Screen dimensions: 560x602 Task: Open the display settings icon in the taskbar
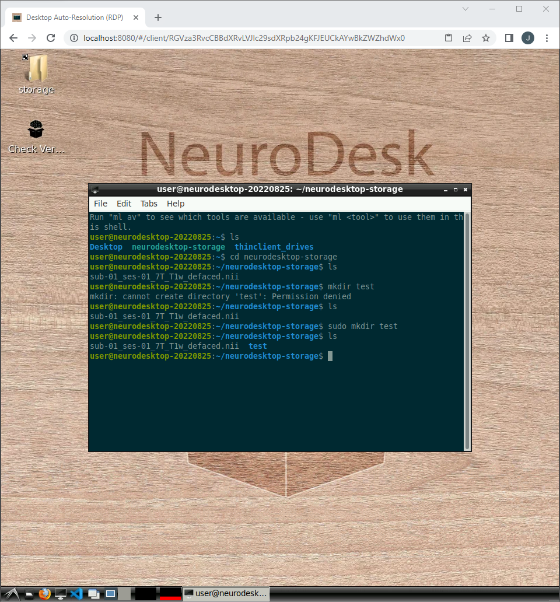(60, 593)
